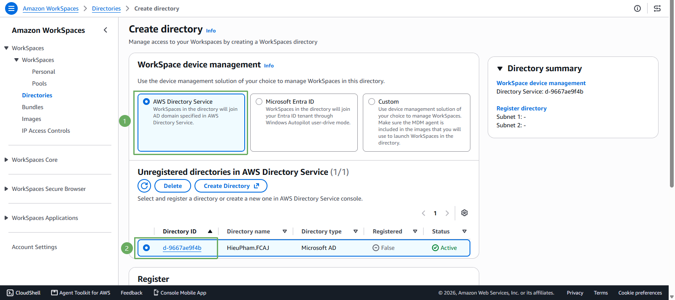Open Bundles in sidebar
Image resolution: width=675 pixels, height=300 pixels.
click(x=32, y=107)
